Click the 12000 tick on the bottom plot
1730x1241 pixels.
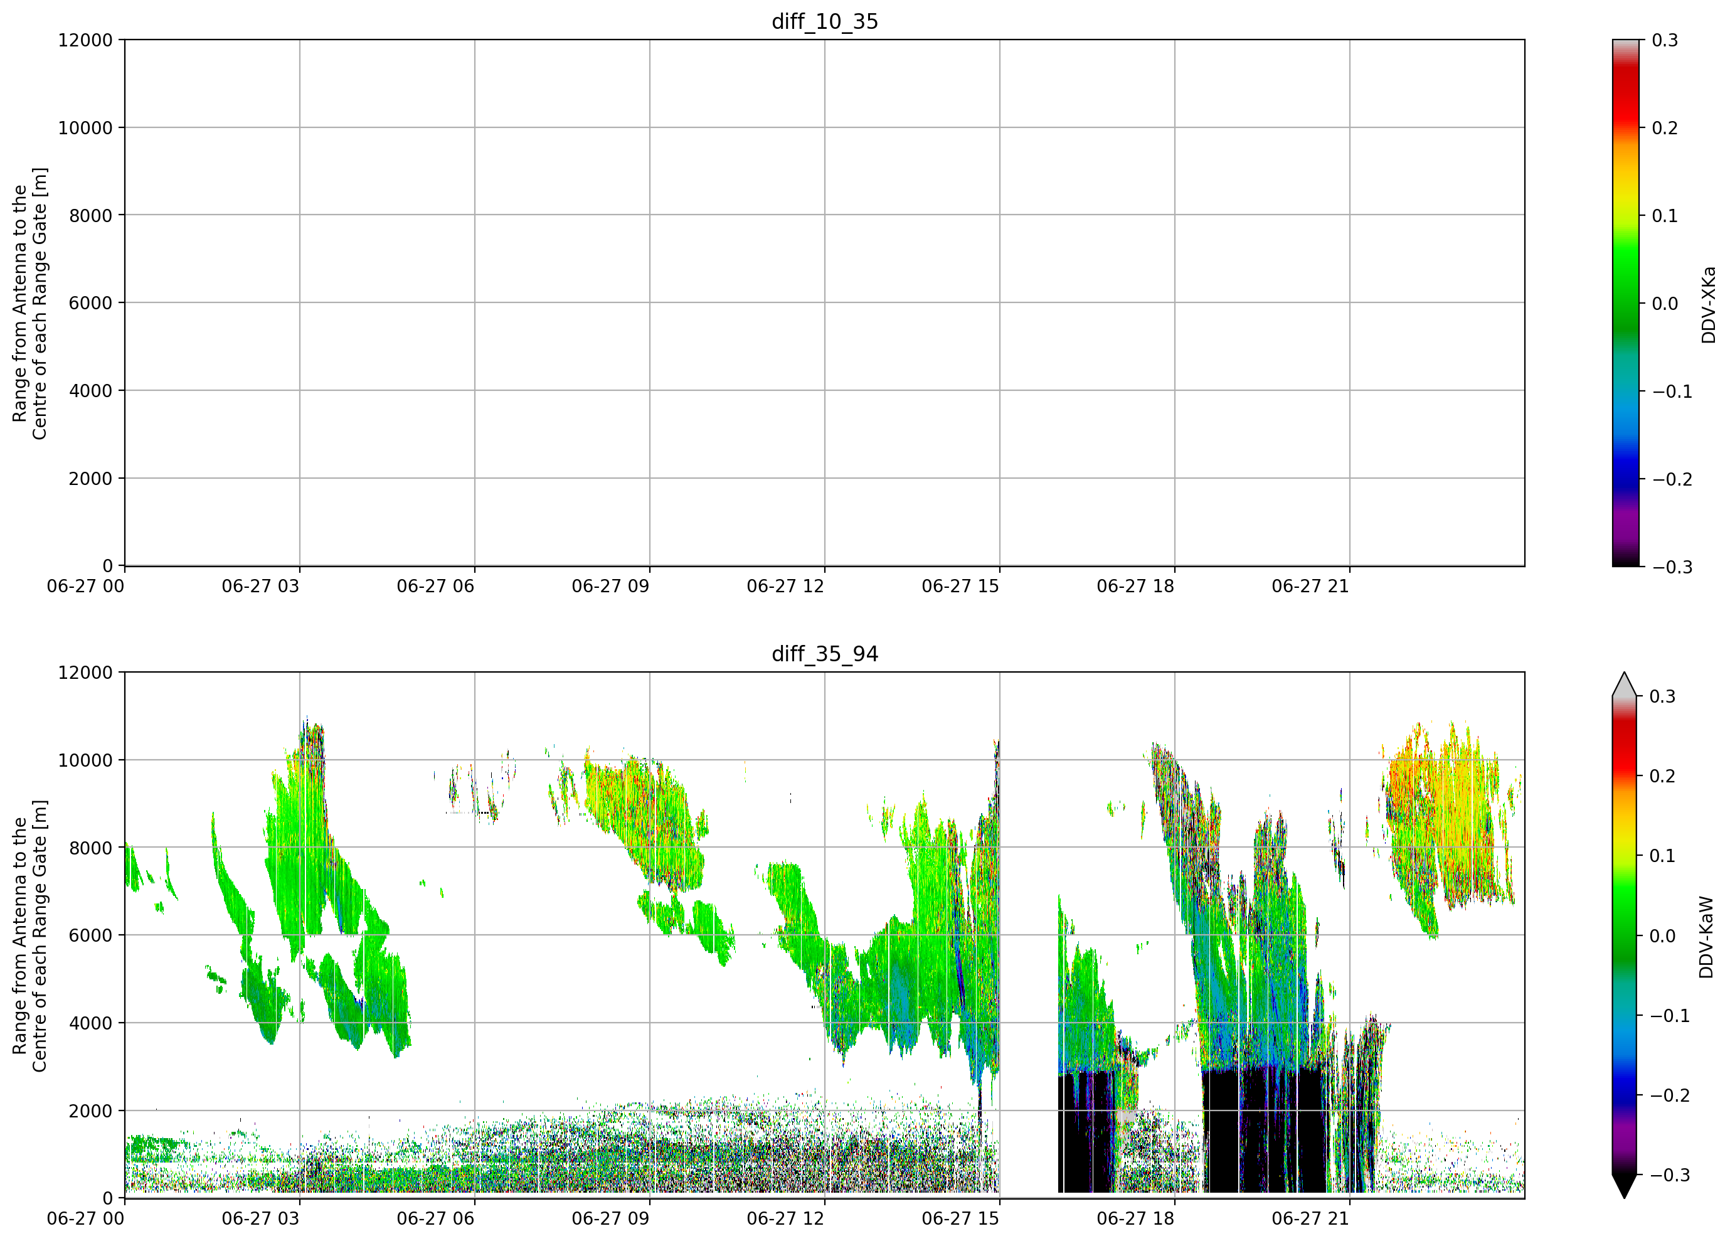click(85, 672)
